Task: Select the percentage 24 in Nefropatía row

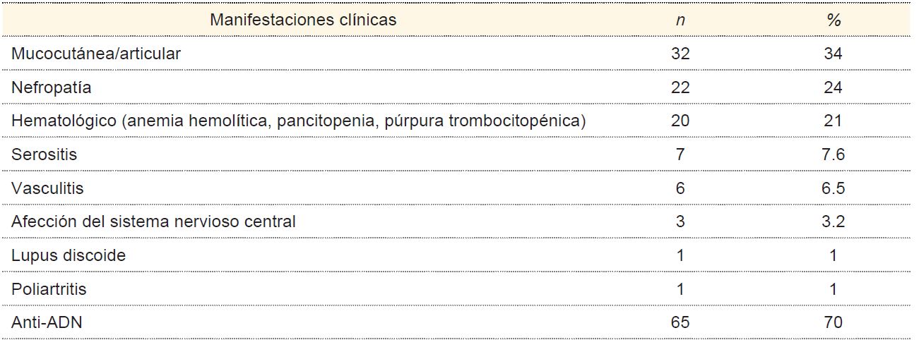Action: [834, 87]
